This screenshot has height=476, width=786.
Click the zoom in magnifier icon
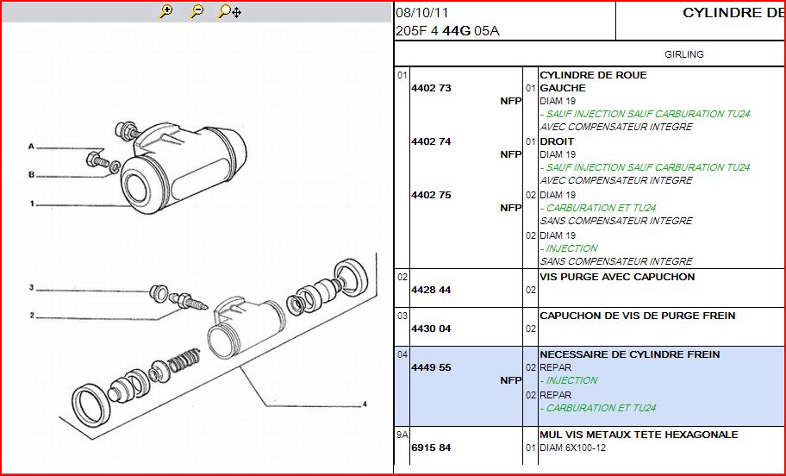pyautogui.click(x=166, y=11)
